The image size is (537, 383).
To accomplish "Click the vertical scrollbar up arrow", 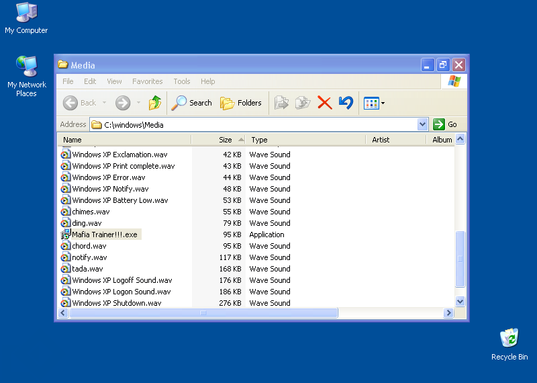I will pos(460,139).
